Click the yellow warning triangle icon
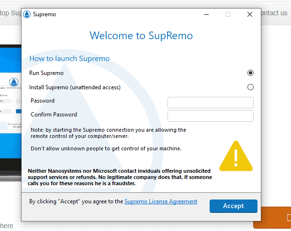 click(236, 156)
